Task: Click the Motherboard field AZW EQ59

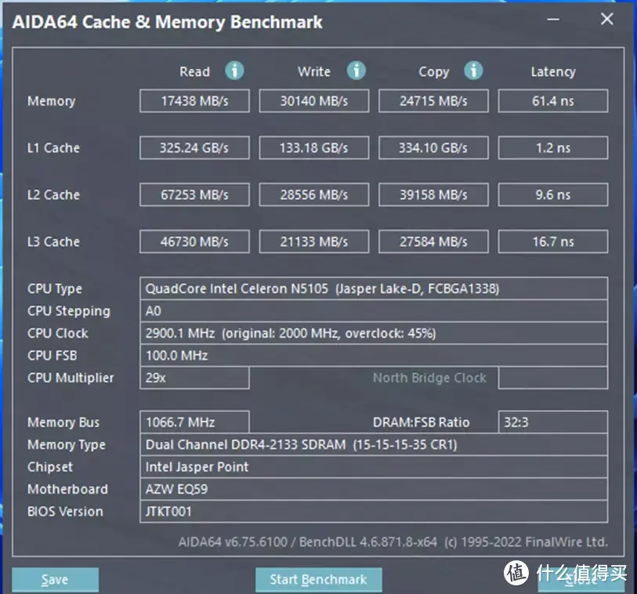Action: pos(374,489)
